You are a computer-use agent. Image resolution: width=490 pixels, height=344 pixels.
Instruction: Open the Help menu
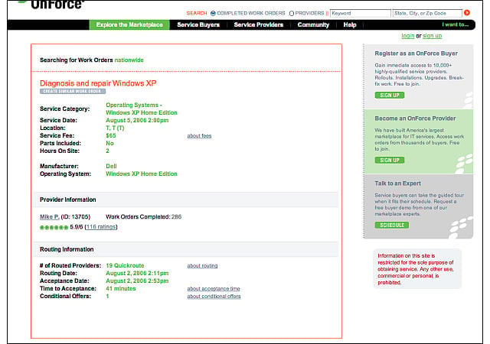click(350, 24)
